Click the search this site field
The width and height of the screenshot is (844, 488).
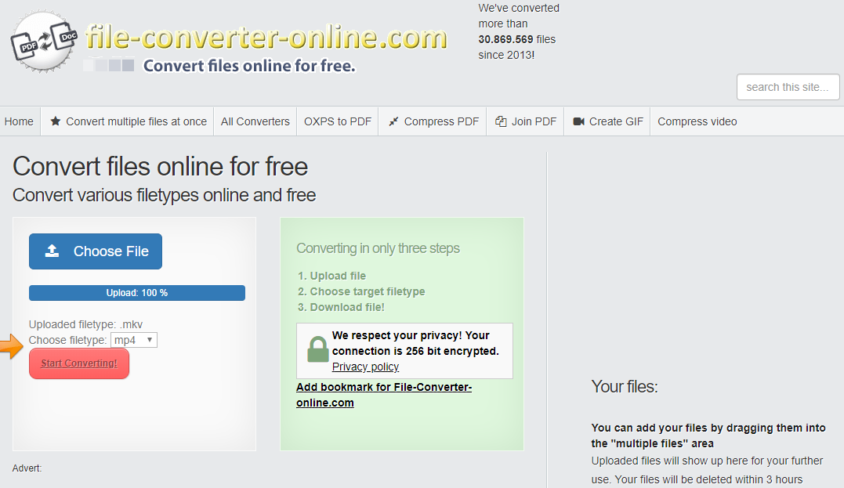tap(788, 87)
